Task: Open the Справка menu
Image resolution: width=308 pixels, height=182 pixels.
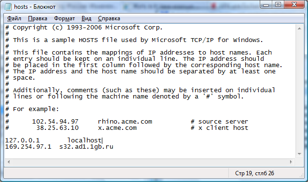Action: click(109, 18)
